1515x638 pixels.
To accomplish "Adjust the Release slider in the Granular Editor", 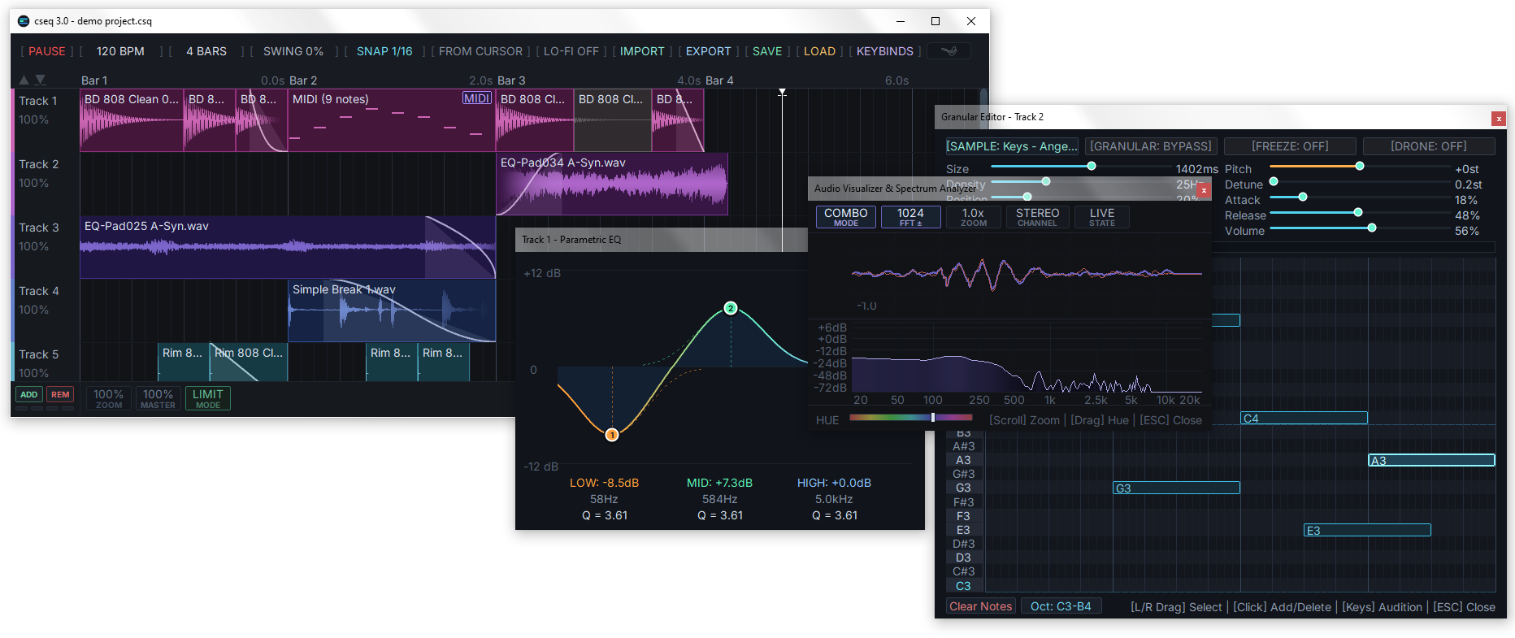I will [x=1359, y=213].
